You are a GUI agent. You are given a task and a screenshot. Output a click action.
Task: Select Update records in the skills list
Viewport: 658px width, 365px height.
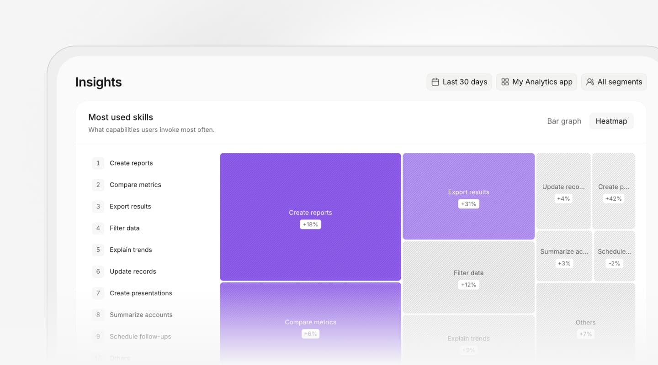point(133,271)
